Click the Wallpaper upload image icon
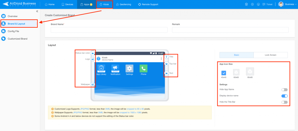This screenshot has width=298, height=131. [x=93, y=84]
